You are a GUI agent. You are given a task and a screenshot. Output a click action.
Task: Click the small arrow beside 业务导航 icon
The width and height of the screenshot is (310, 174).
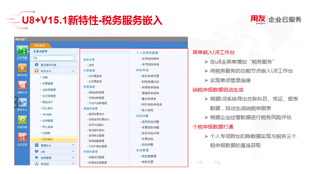click(x=28, y=52)
